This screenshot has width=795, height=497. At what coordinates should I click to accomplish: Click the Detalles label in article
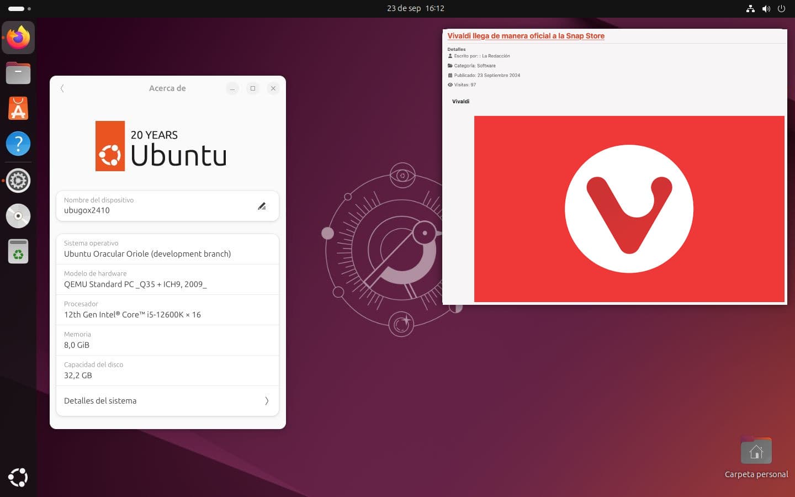(x=457, y=49)
